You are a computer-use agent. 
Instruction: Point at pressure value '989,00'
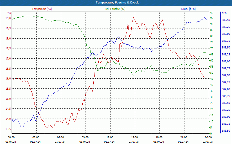click(226, 34)
